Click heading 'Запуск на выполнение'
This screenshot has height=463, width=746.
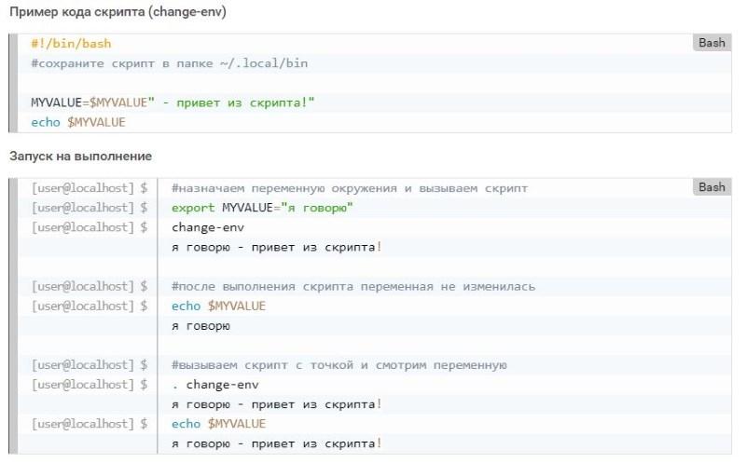[x=80, y=157]
